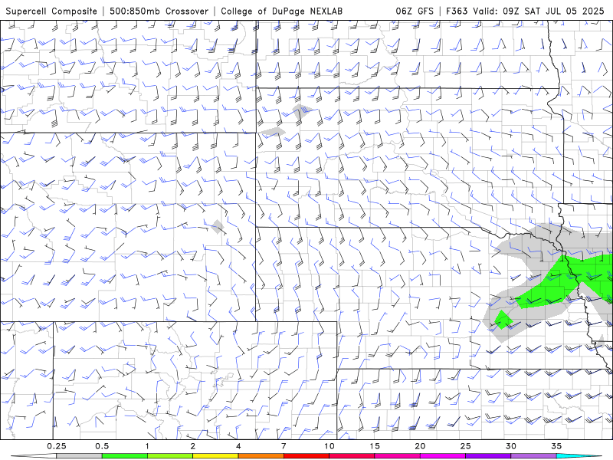Click the '500:850mb Crossover' header label
The width and height of the screenshot is (613, 460).
pos(159,11)
